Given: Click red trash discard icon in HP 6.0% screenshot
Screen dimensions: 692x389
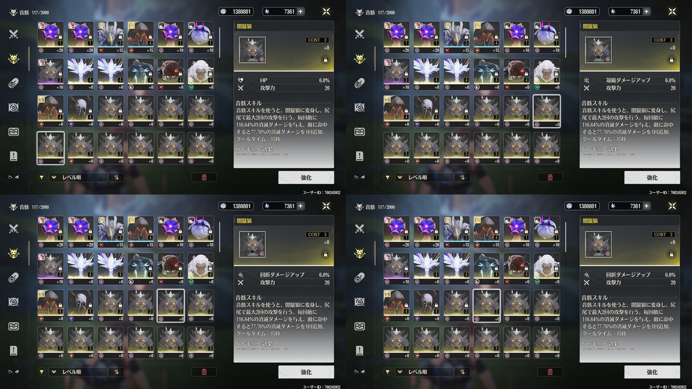Looking at the screenshot, I should pyautogui.click(x=204, y=177).
